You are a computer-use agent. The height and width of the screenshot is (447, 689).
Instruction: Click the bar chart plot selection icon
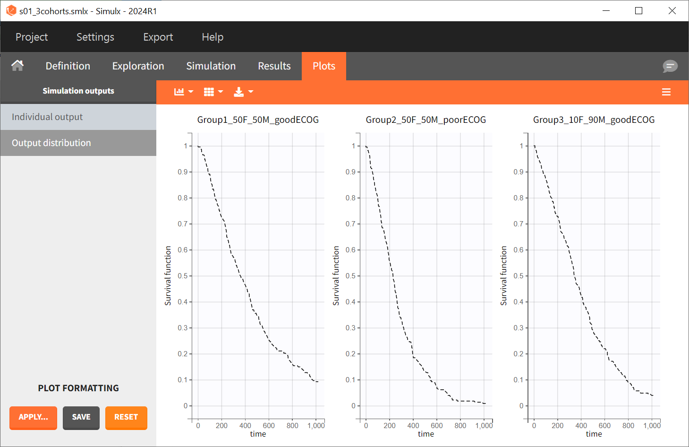click(179, 92)
